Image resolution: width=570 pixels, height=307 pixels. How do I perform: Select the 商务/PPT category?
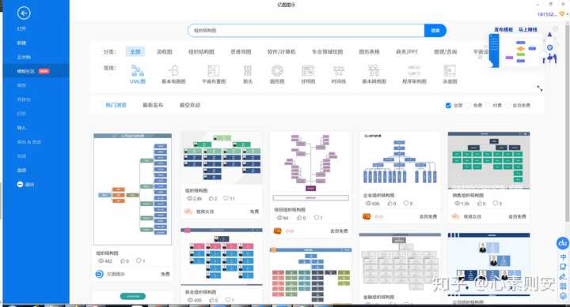pos(407,52)
